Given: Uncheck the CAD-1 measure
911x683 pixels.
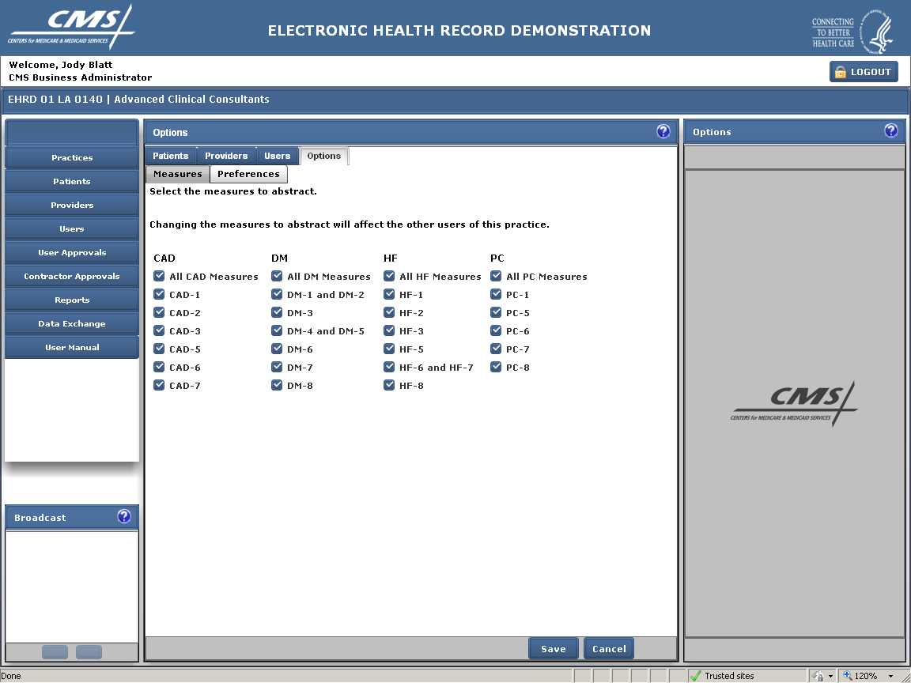Looking at the screenshot, I should pyautogui.click(x=159, y=294).
